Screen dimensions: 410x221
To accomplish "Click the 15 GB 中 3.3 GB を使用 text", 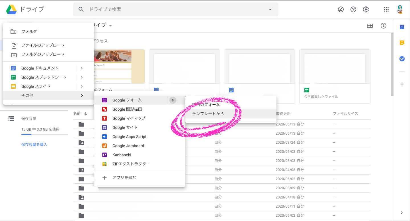I will [x=40, y=129].
